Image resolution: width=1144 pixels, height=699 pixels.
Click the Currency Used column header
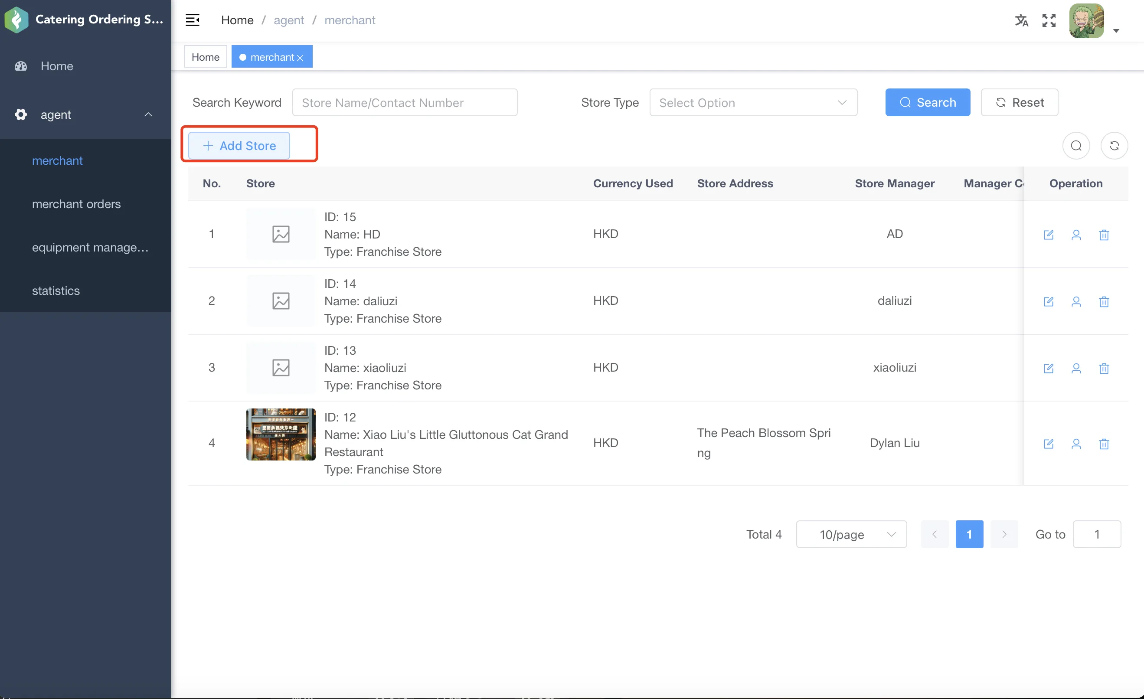[633, 183]
